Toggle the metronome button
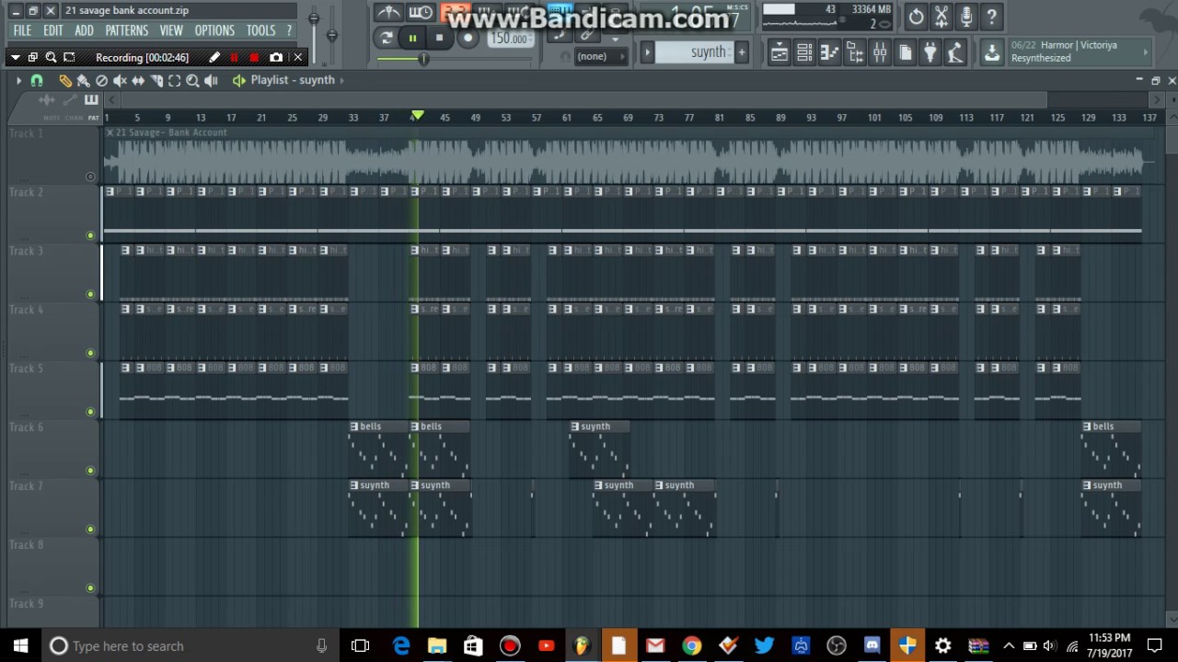1178x662 pixels. coord(389,13)
